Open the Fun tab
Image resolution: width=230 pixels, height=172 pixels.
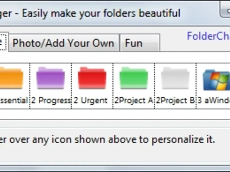[139, 43]
